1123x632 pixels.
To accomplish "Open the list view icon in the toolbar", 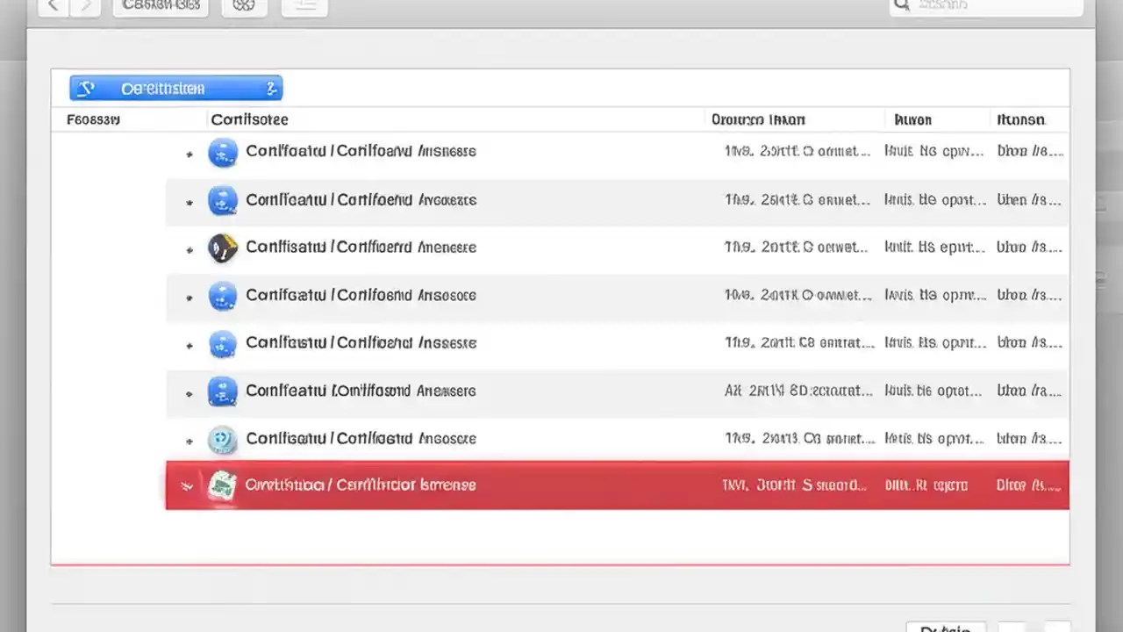I will (x=304, y=5).
